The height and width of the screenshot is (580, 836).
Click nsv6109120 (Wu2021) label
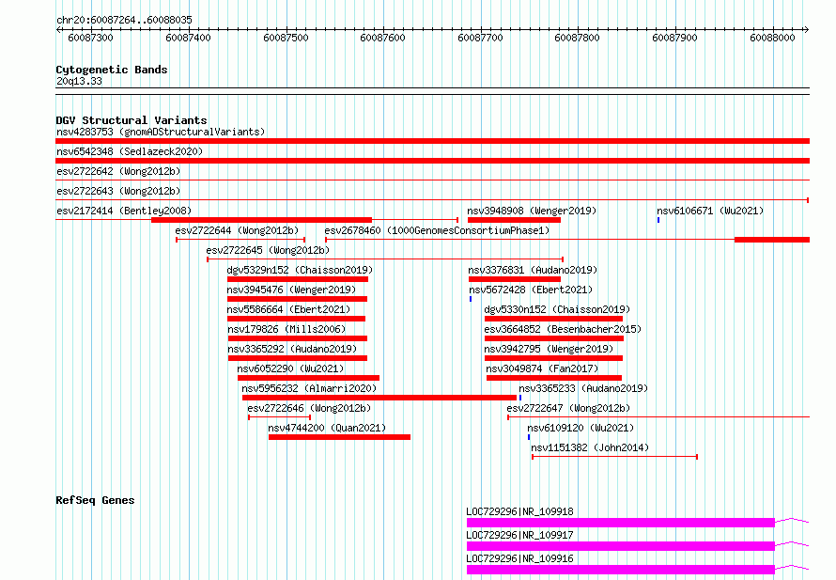581,428
